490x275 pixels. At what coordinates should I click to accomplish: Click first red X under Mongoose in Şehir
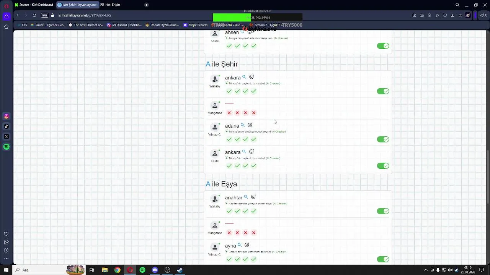[x=229, y=113]
